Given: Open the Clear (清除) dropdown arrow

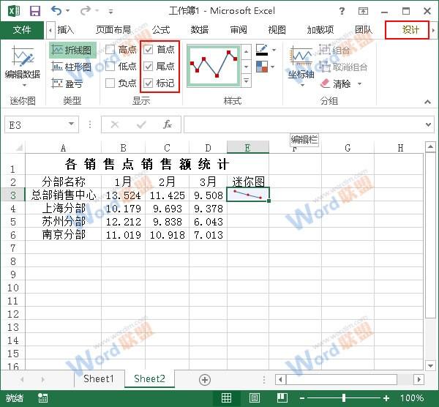Looking at the screenshot, I should click(359, 83).
